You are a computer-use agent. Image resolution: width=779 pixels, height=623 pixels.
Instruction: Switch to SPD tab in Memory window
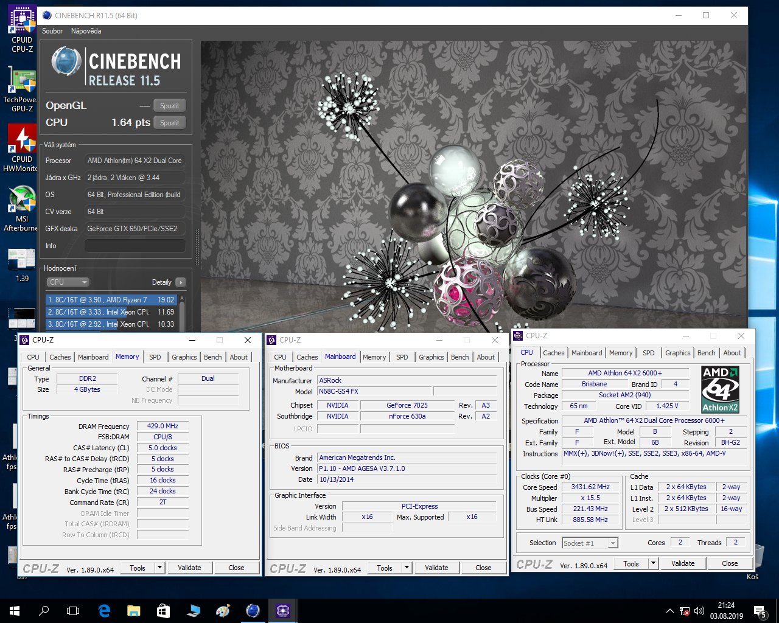[155, 357]
